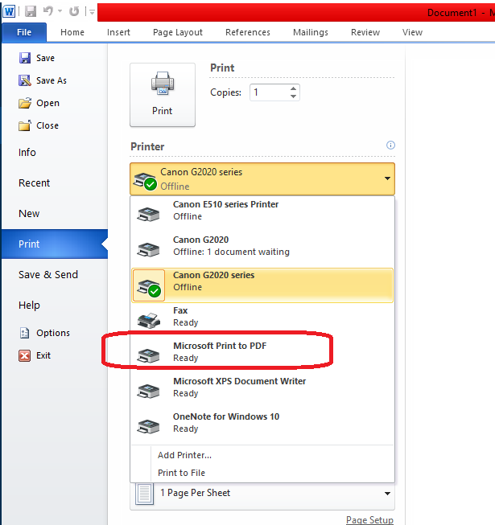
Task: Click the large Print button with printer icon
Action: pos(163,95)
